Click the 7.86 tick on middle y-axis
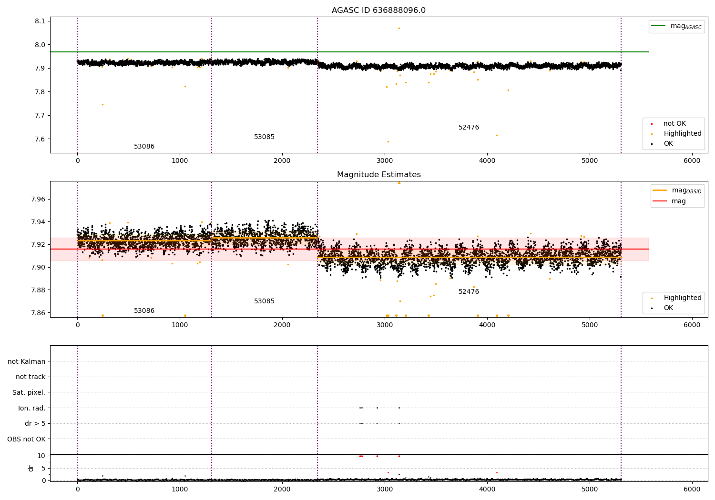The image size is (715, 500). (38, 313)
